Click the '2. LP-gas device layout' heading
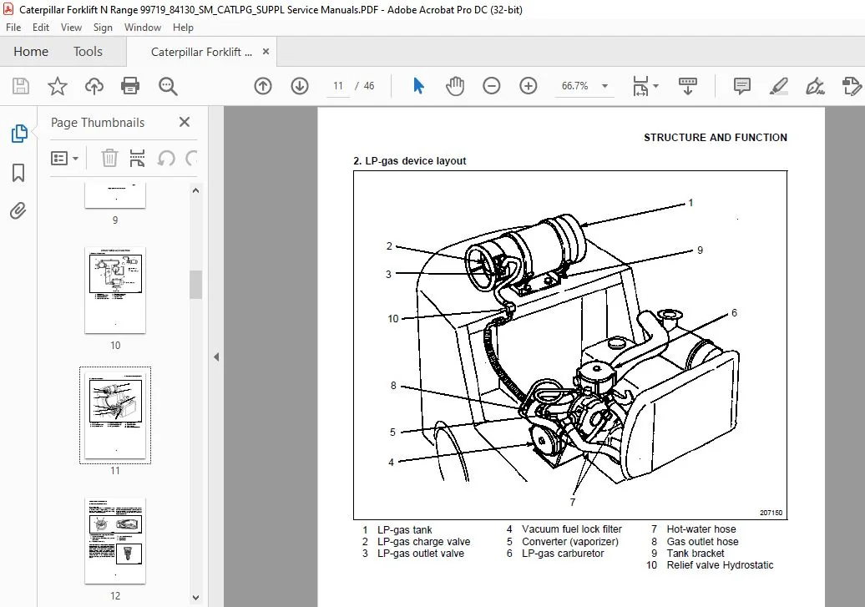Viewport: 865px width, 607px height. coord(409,160)
